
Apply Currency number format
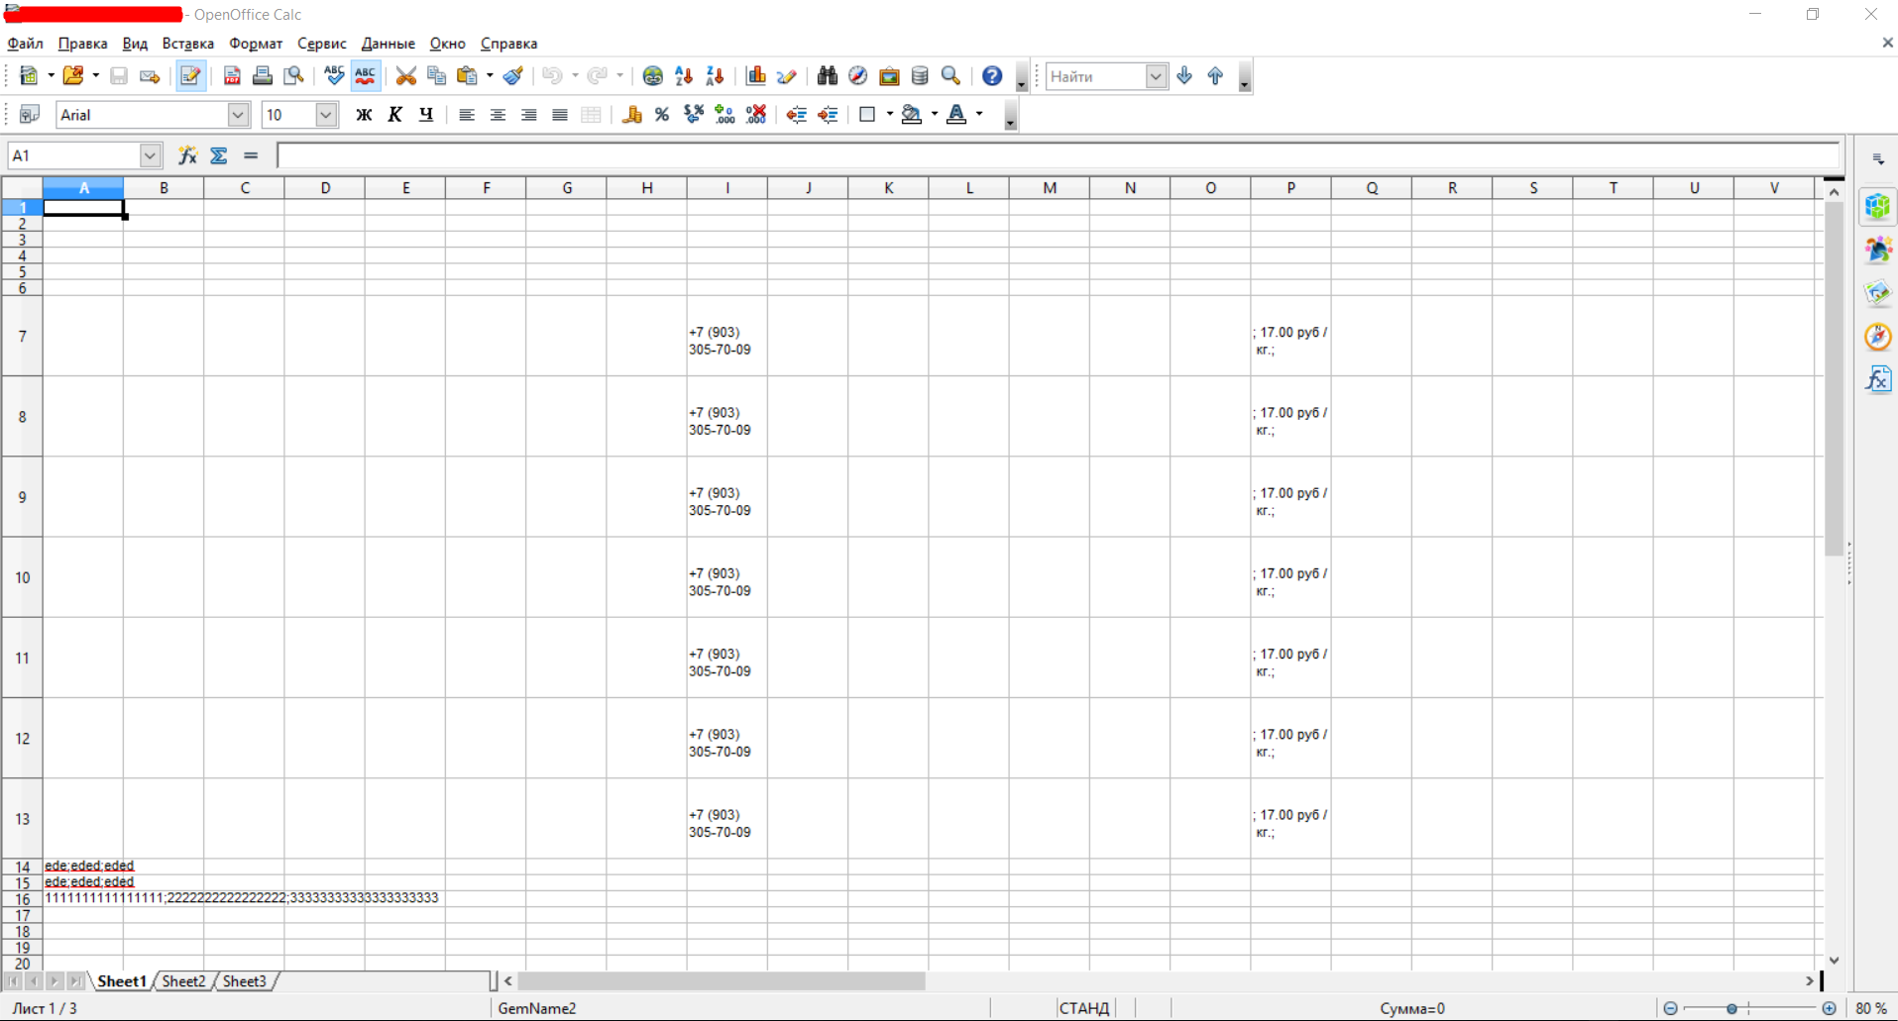(631, 115)
